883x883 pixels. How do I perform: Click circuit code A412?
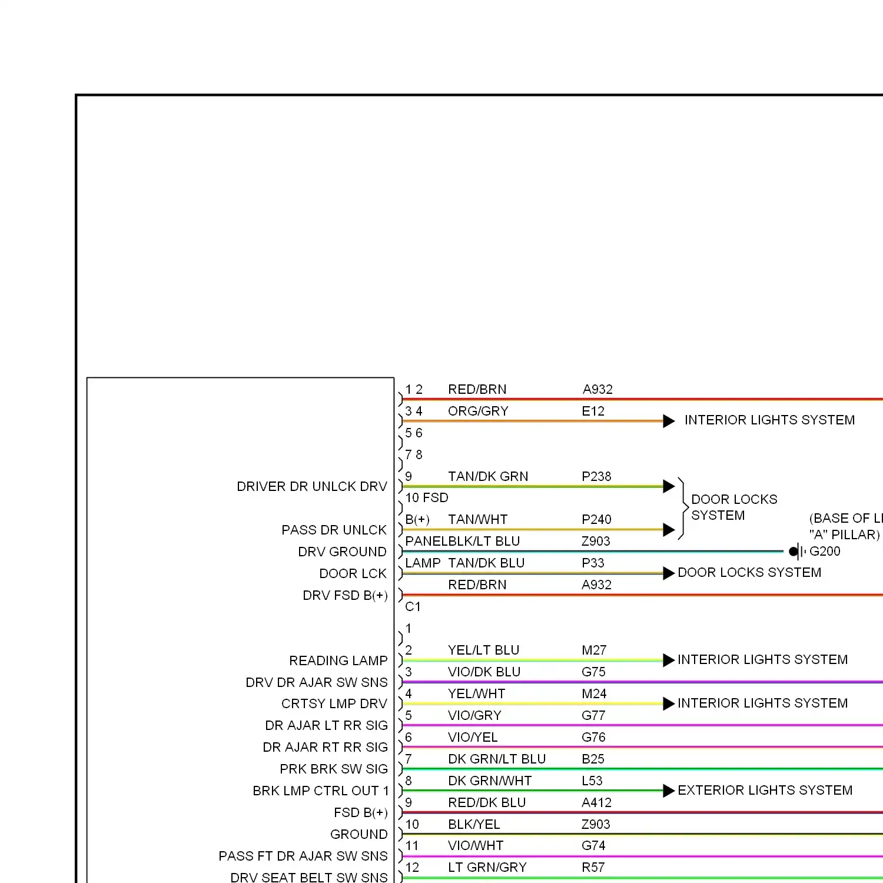click(596, 802)
